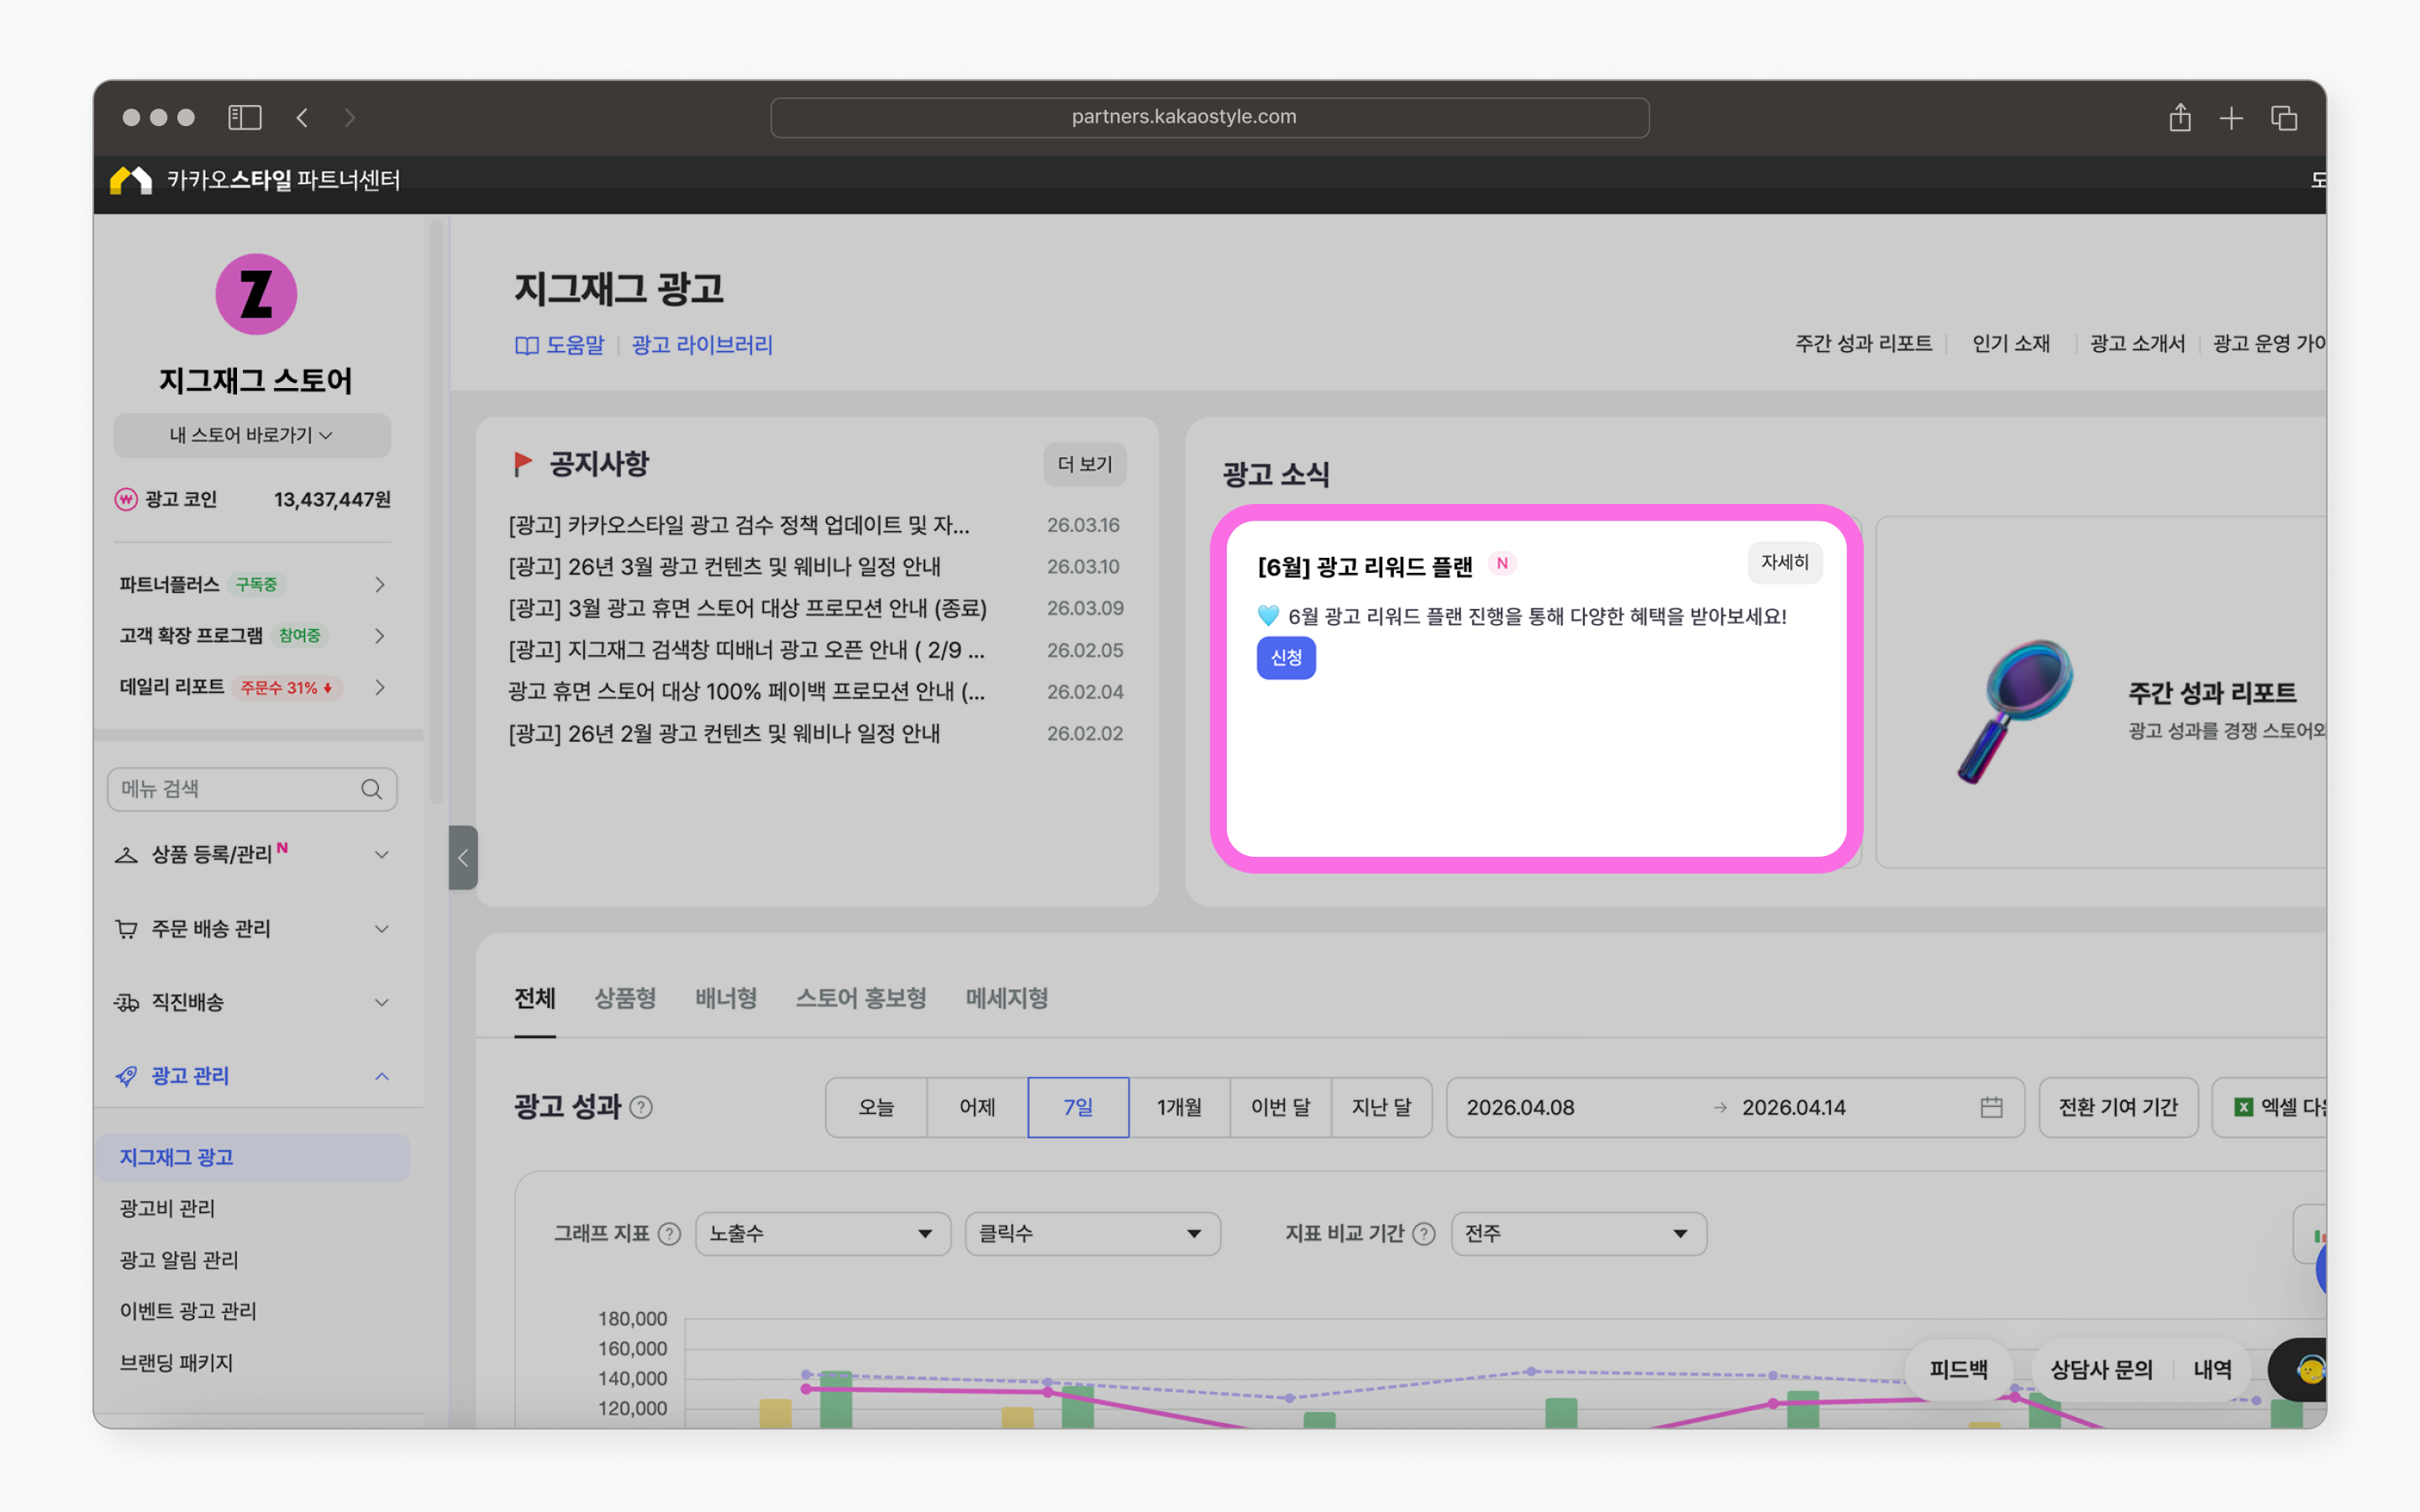Open 데일리 리포트 row chevron
This screenshot has height=1512, width=2420.
[x=380, y=688]
